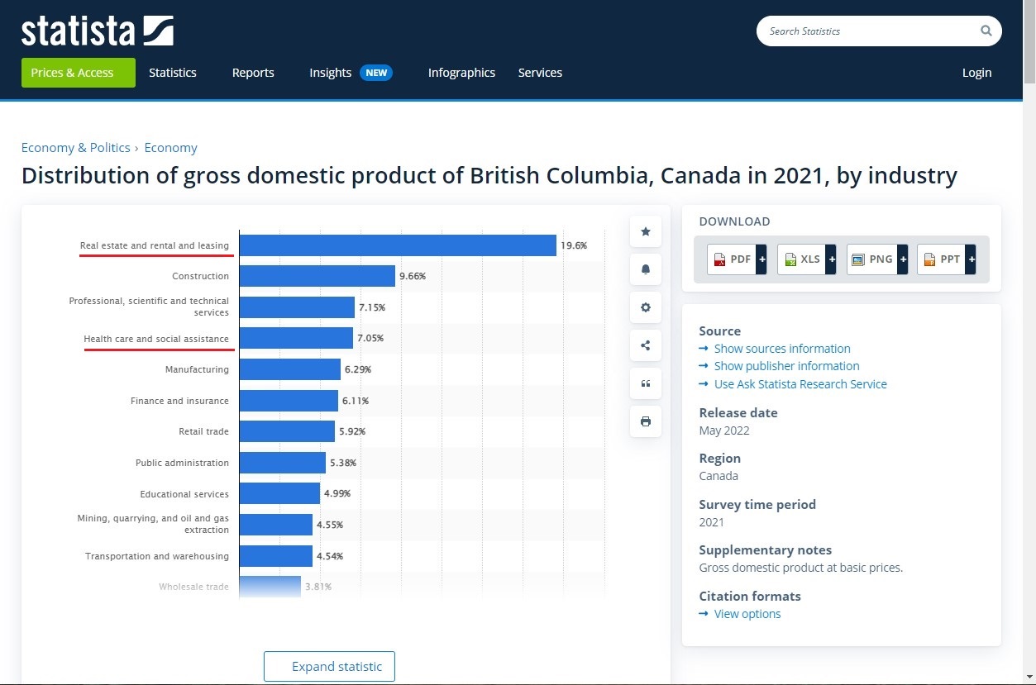View citation format options
This screenshot has width=1036, height=685.
point(747,614)
